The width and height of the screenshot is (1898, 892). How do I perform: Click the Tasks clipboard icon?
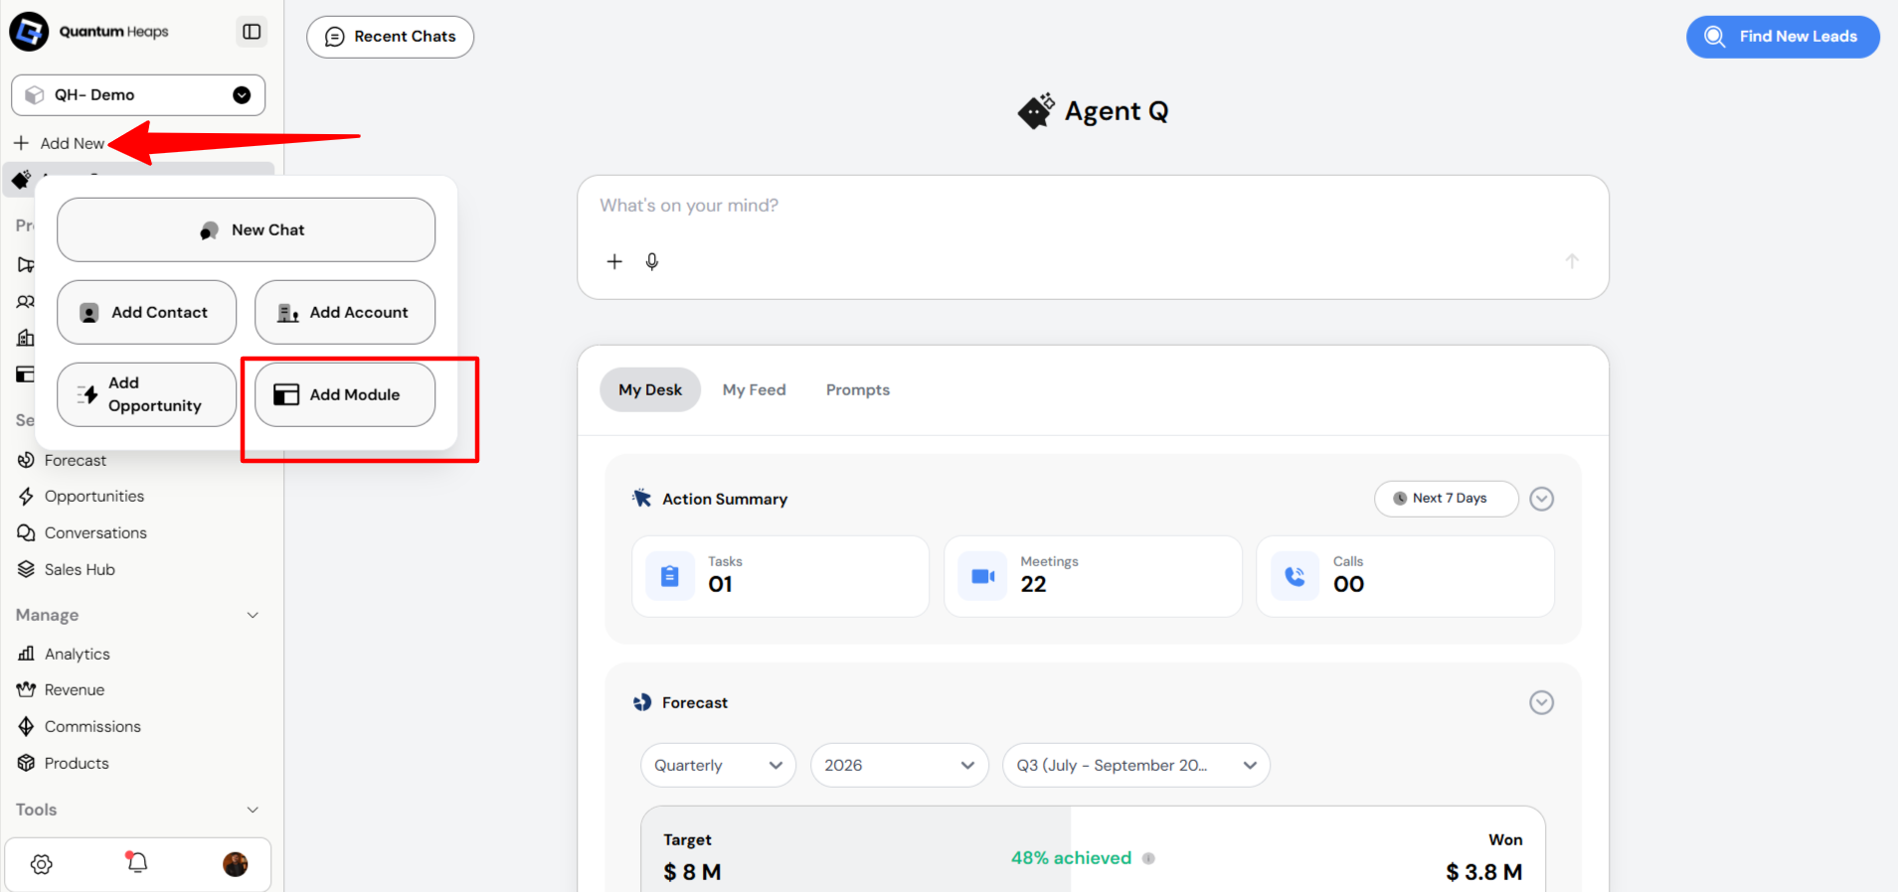pos(670,576)
